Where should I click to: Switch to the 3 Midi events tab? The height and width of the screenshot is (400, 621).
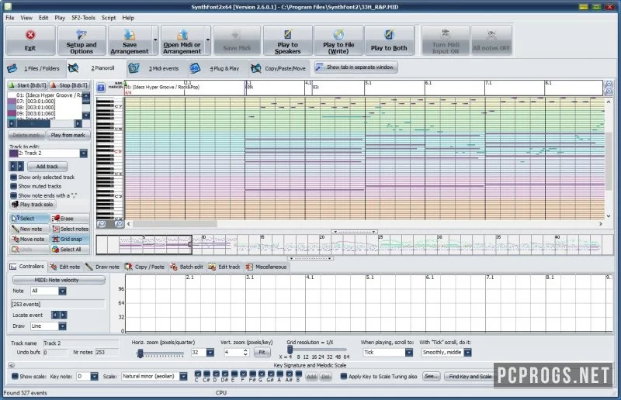[x=158, y=68]
